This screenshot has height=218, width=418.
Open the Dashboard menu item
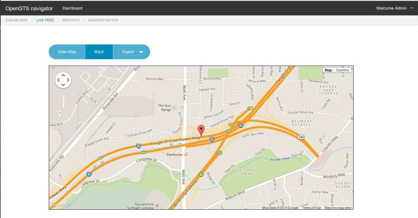click(x=73, y=8)
